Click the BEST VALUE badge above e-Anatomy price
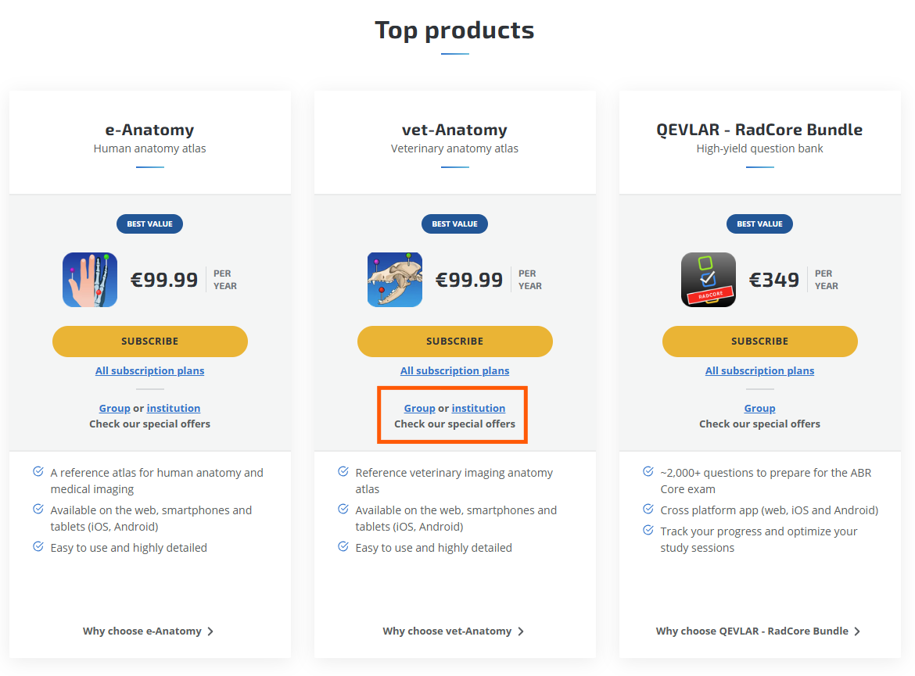 149,224
